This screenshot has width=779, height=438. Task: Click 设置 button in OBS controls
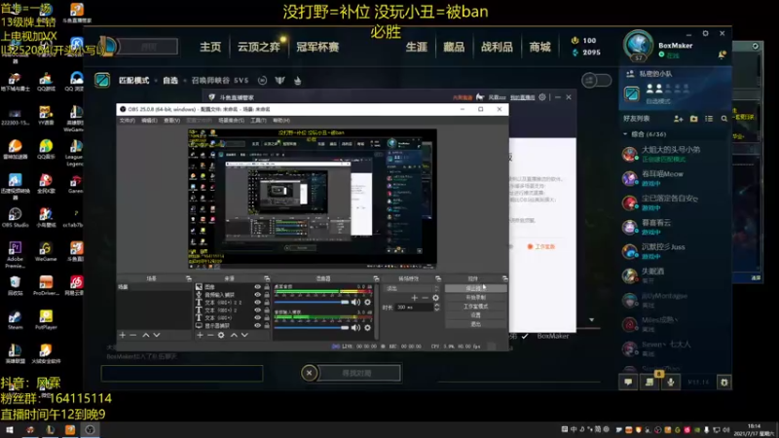[475, 315]
